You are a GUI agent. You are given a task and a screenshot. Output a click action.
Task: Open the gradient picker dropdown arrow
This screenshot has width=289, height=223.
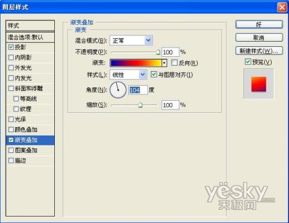pos(164,63)
